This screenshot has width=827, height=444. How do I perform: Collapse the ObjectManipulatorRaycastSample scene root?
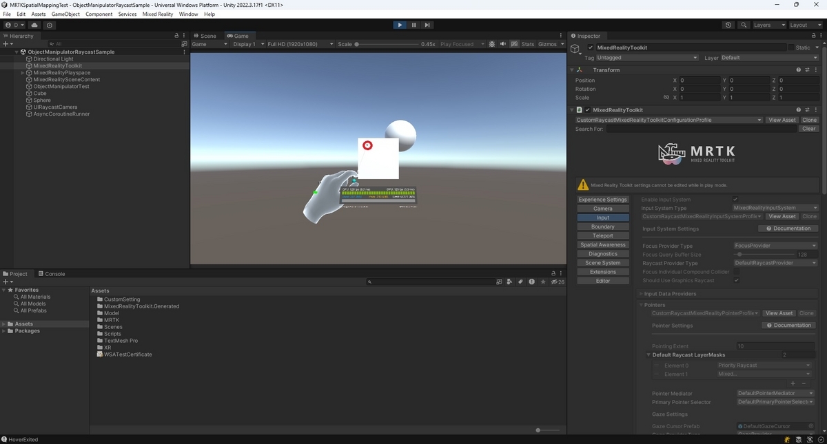tap(17, 52)
